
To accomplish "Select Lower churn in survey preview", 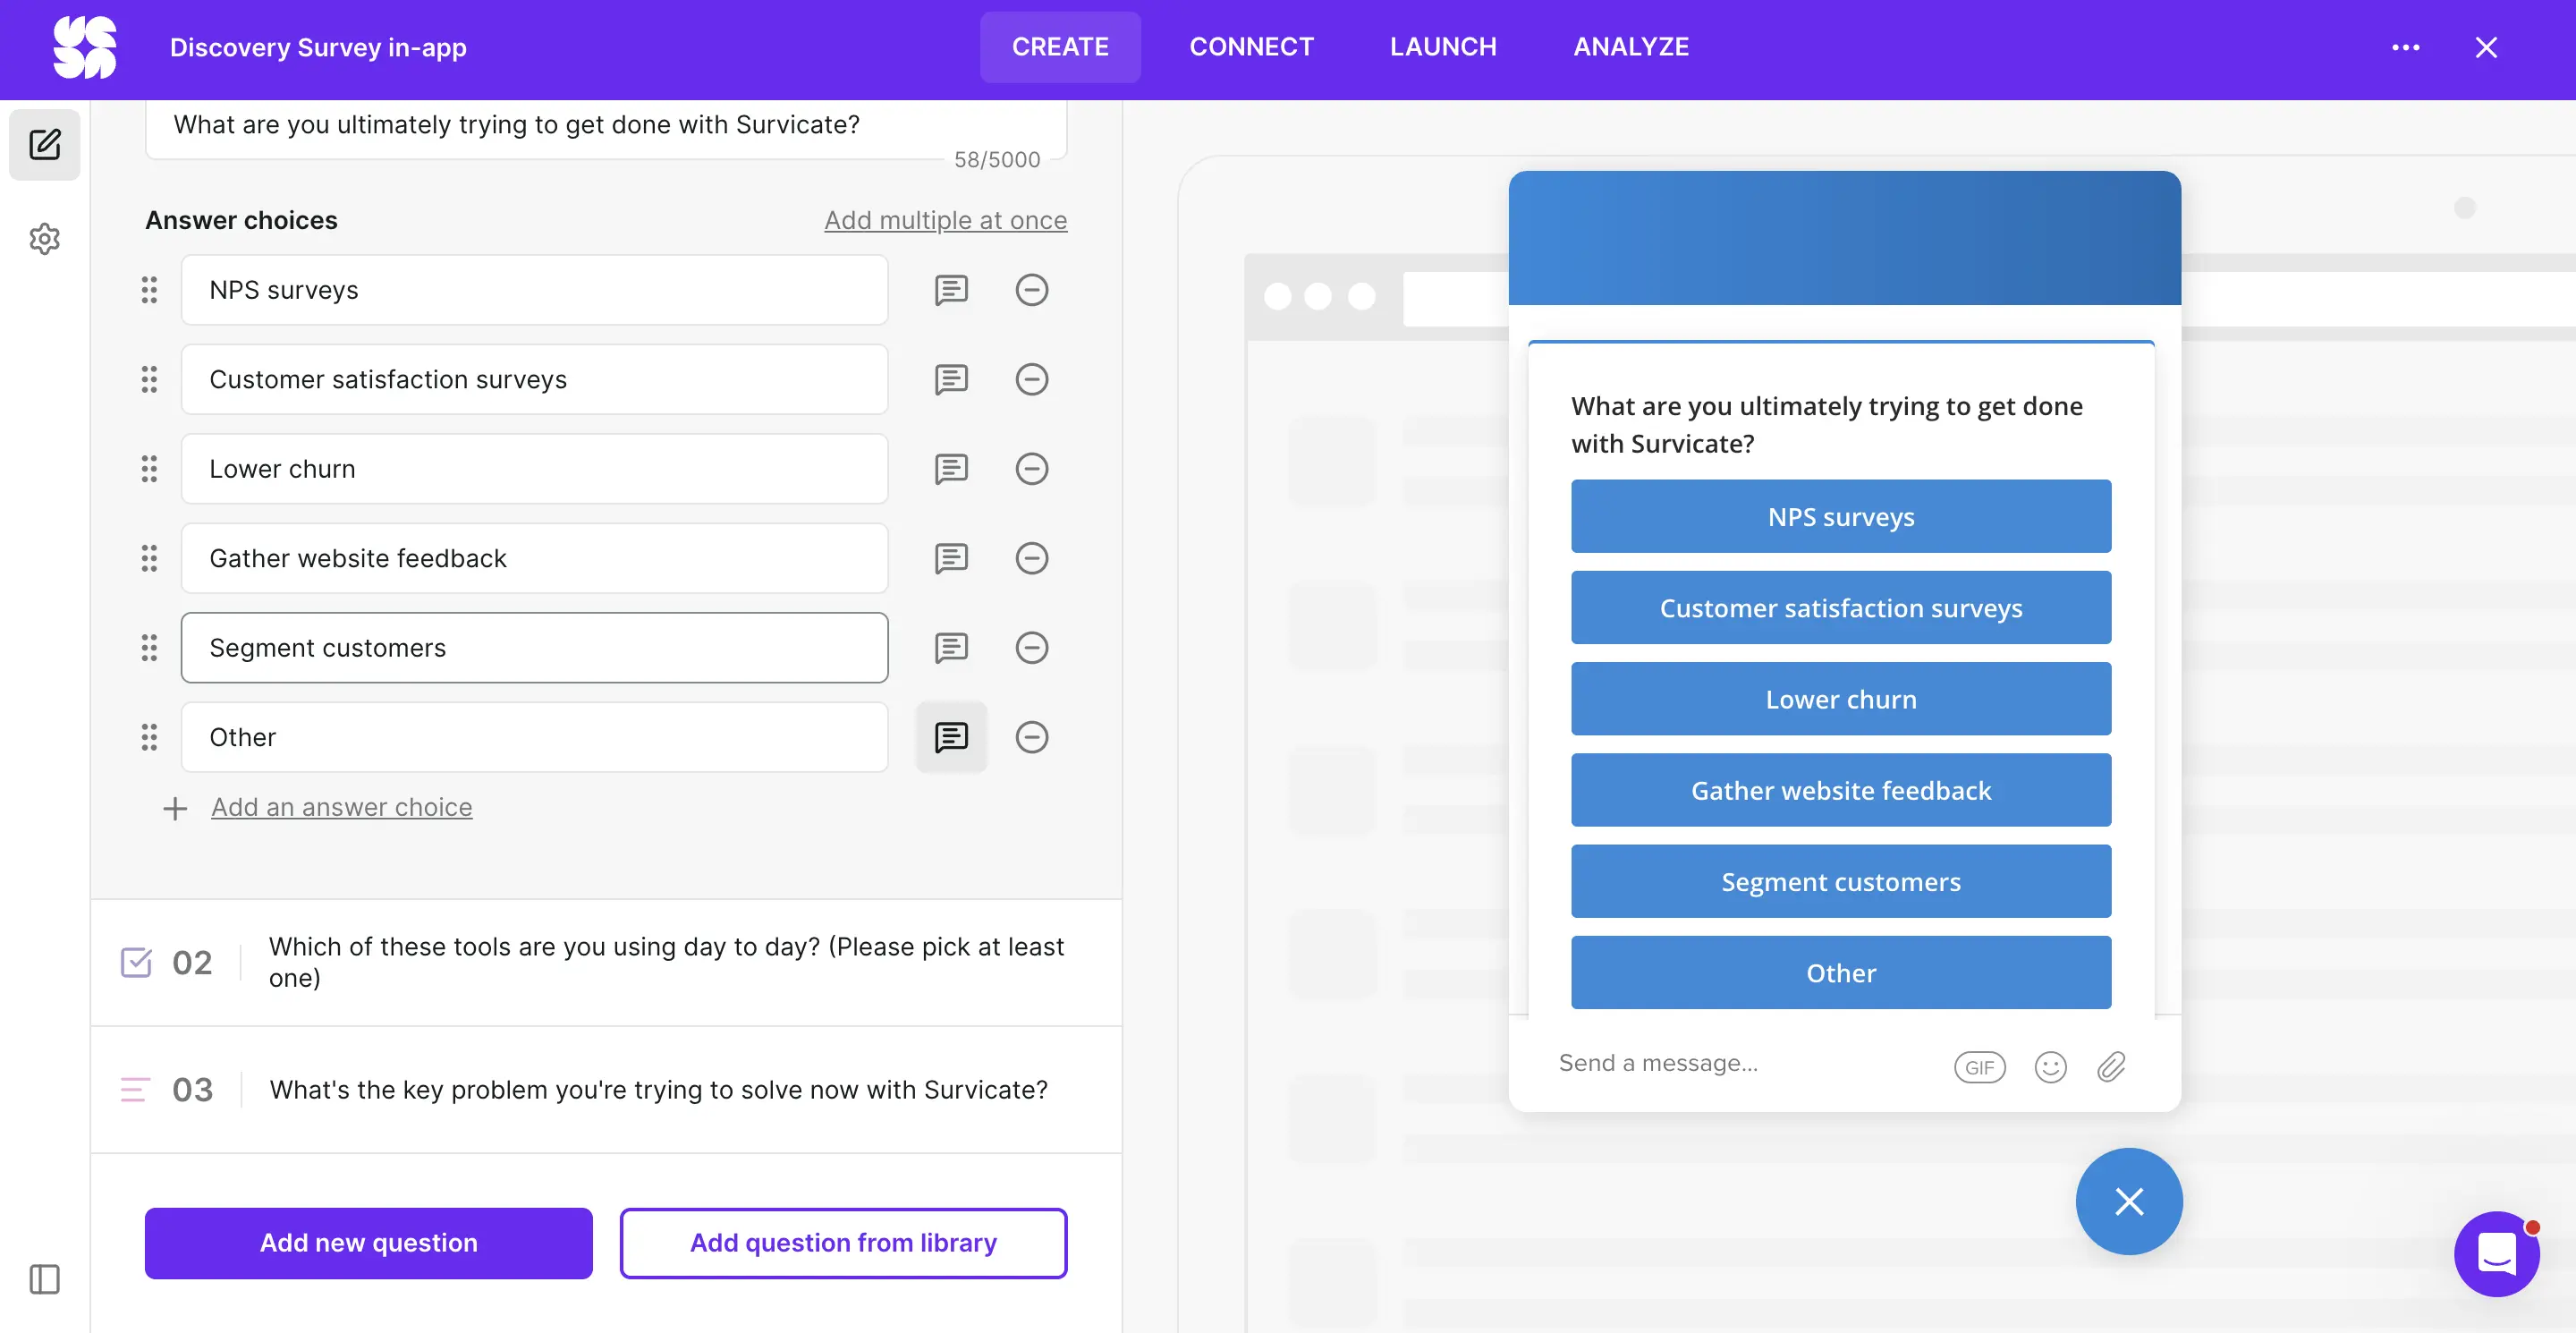I will 1840,699.
